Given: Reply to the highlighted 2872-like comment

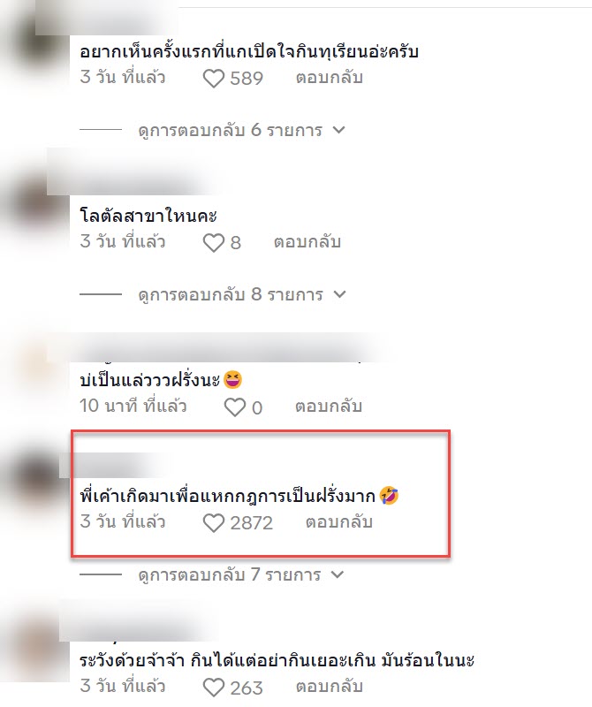Looking at the screenshot, I should (339, 522).
